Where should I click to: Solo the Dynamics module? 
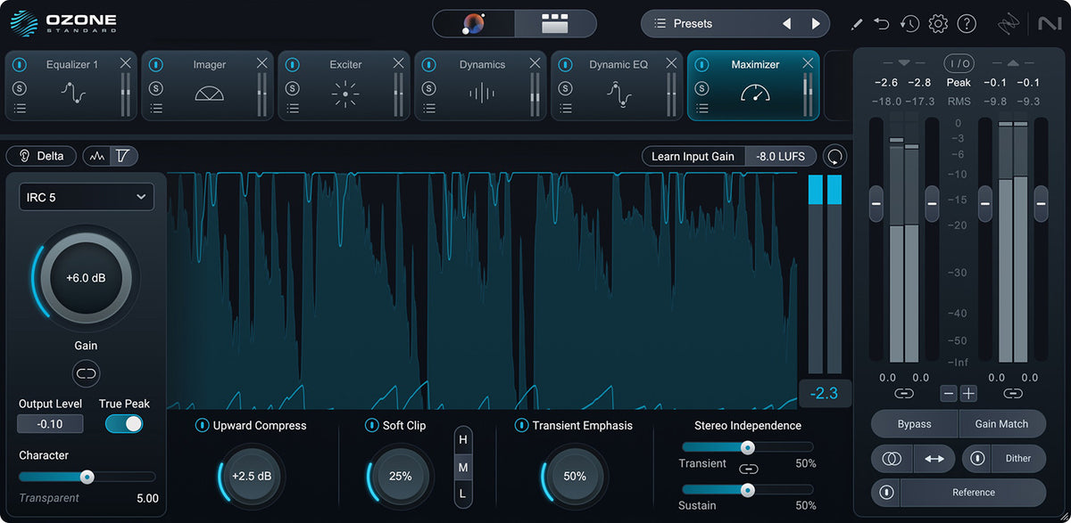click(x=429, y=88)
